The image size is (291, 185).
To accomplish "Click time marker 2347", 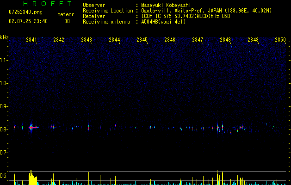I will click(198, 40).
